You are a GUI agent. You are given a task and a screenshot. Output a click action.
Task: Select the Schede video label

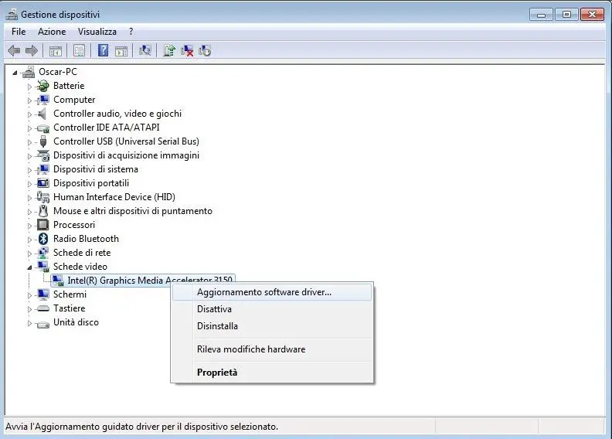80,267
